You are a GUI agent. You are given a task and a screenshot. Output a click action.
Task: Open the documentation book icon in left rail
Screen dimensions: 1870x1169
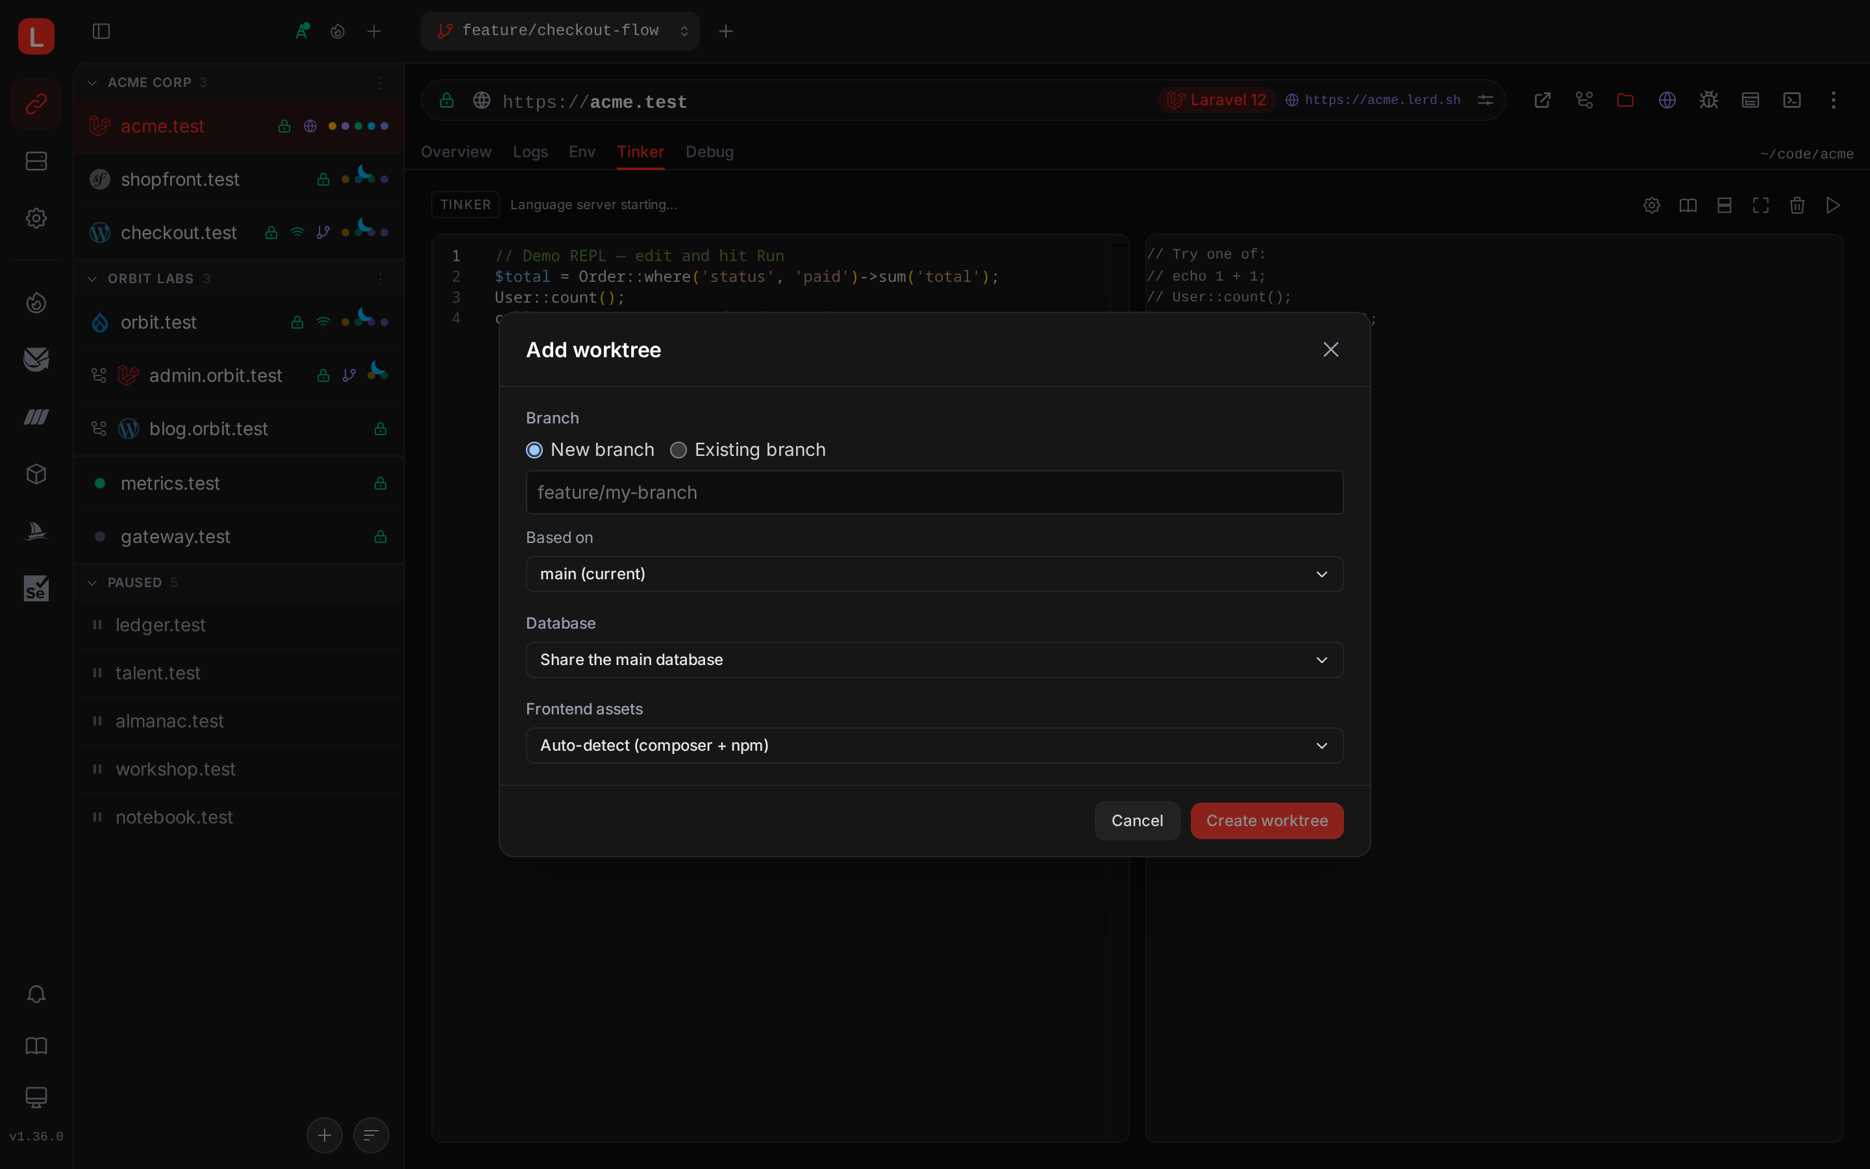(x=36, y=1046)
